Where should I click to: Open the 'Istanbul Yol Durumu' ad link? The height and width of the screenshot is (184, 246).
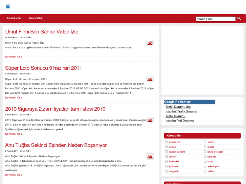tap(180, 121)
